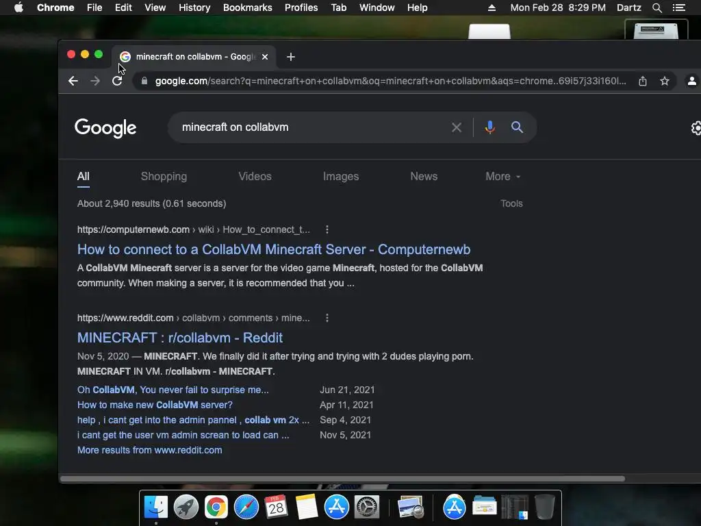Open the View menu
Image resolution: width=701 pixels, height=526 pixels.
pos(155,8)
